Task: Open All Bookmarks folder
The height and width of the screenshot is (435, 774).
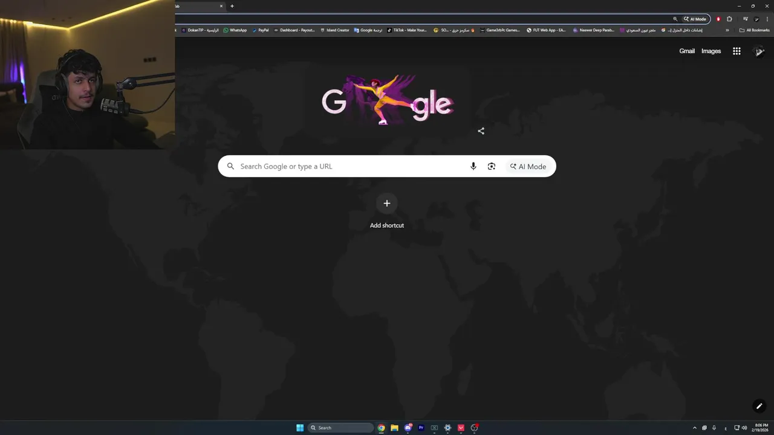Action: [754, 30]
